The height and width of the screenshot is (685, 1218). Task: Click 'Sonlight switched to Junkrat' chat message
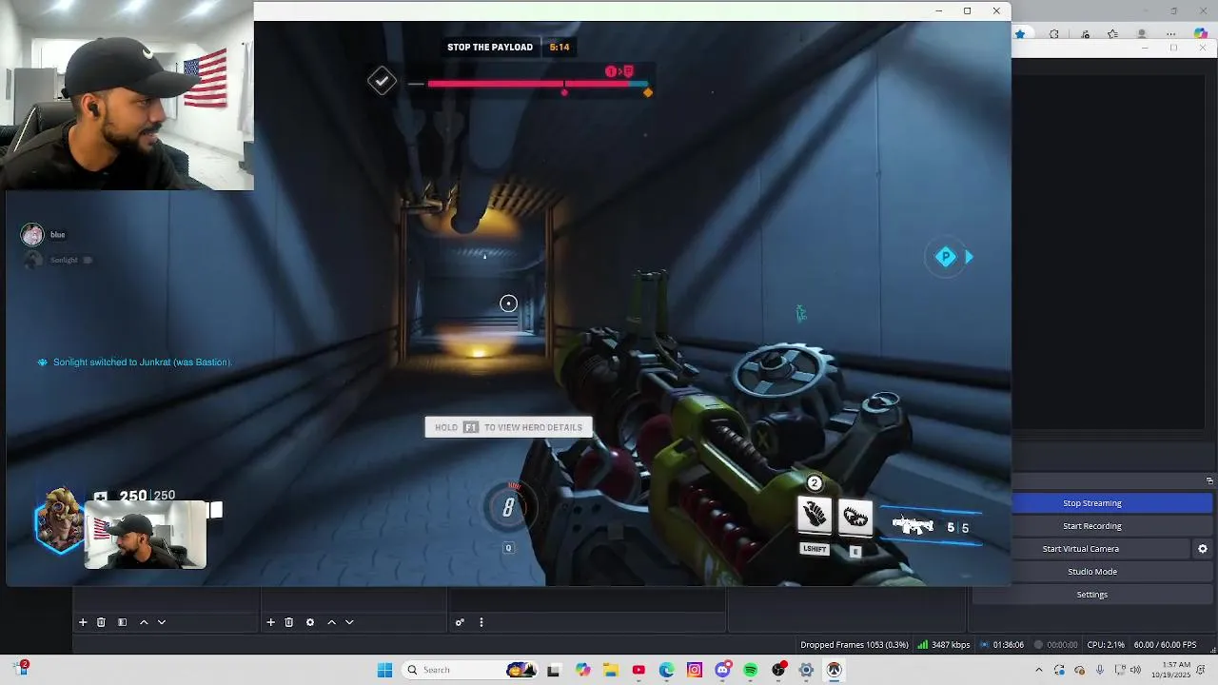pos(142,362)
